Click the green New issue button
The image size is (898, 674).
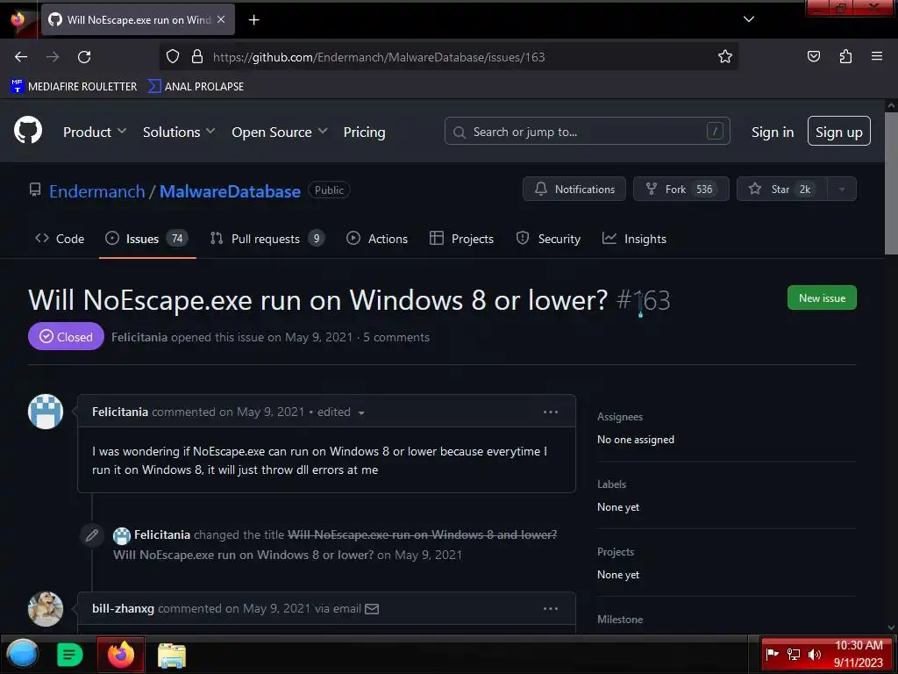(x=822, y=298)
